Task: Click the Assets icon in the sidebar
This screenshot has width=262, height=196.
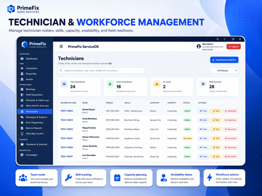Action: (x=22, y=79)
